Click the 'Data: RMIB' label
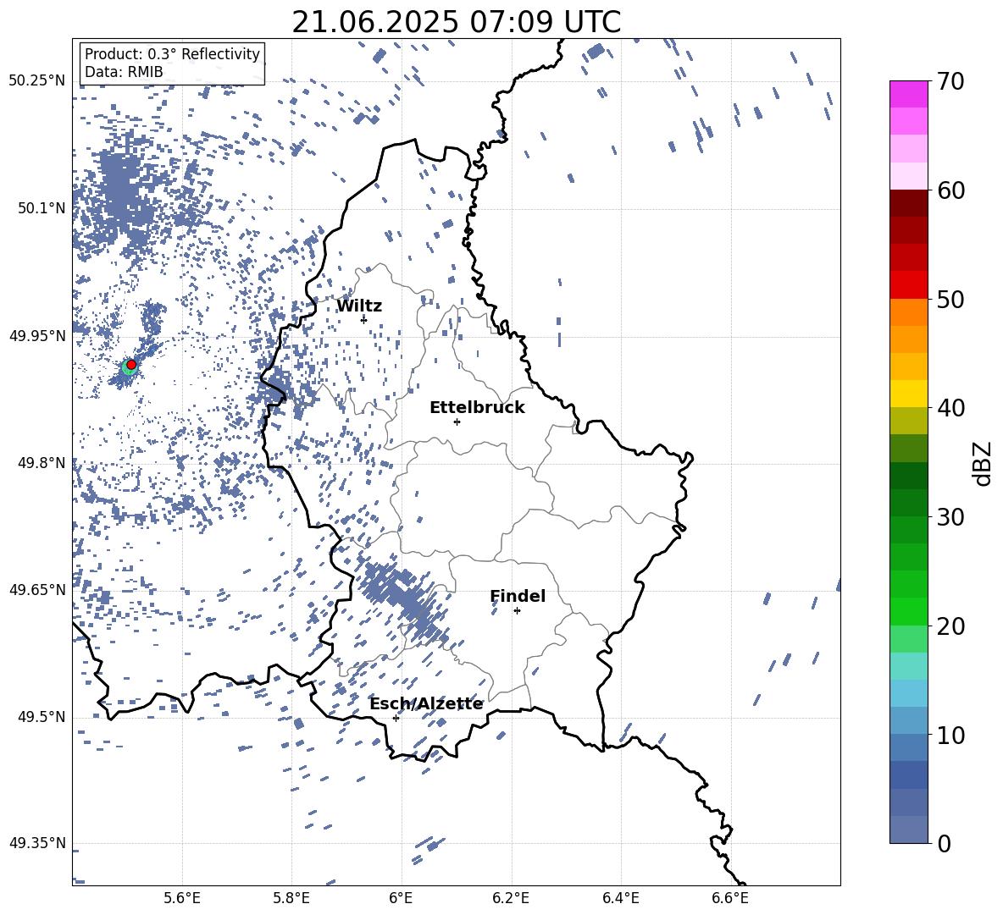This screenshot has width=1003, height=915. [x=124, y=72]
